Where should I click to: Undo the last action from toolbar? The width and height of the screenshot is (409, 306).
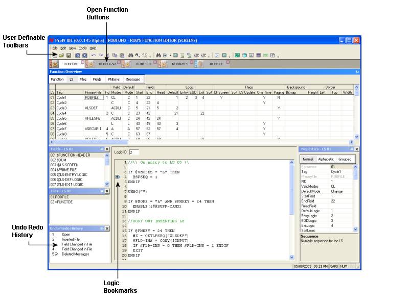pos(94,56)
